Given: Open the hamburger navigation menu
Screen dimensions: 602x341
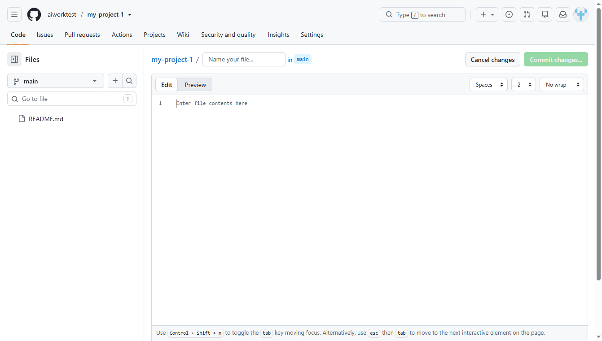Looking at the screenshot, I should [14, 14].
